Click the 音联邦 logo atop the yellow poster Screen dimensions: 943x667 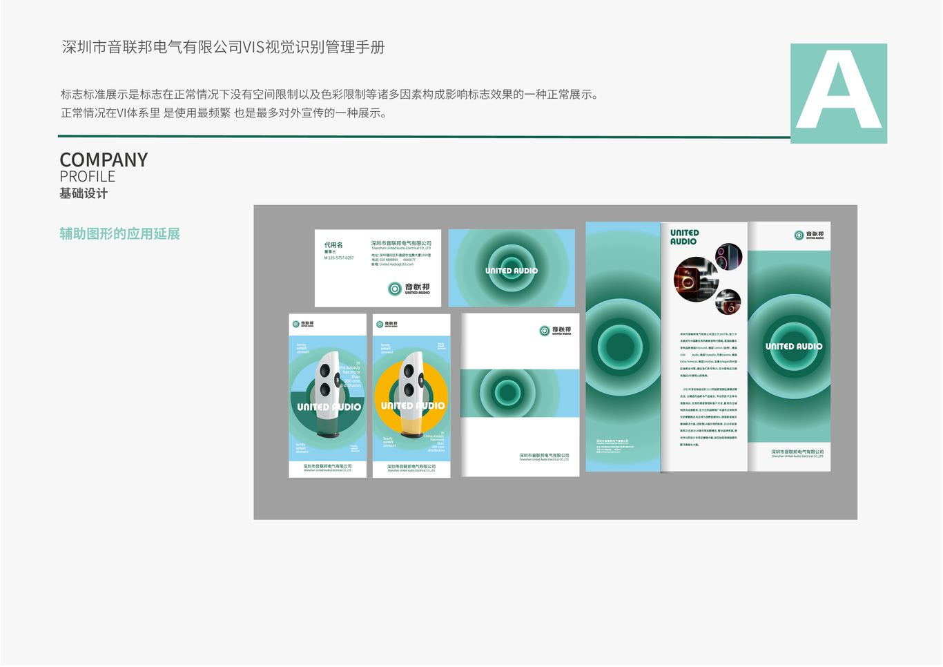[x=387, y=324]
